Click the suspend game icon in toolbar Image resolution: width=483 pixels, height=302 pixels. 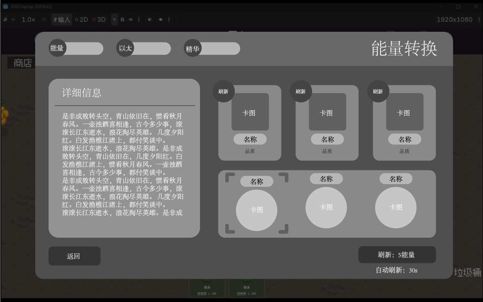tap(5, 20)
